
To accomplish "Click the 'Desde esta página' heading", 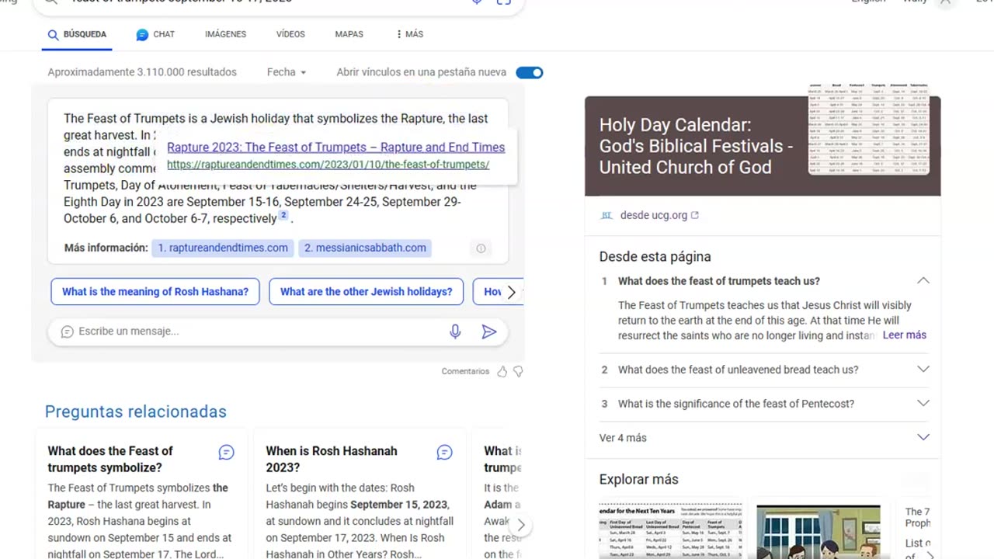I will [x=655, y=257].
